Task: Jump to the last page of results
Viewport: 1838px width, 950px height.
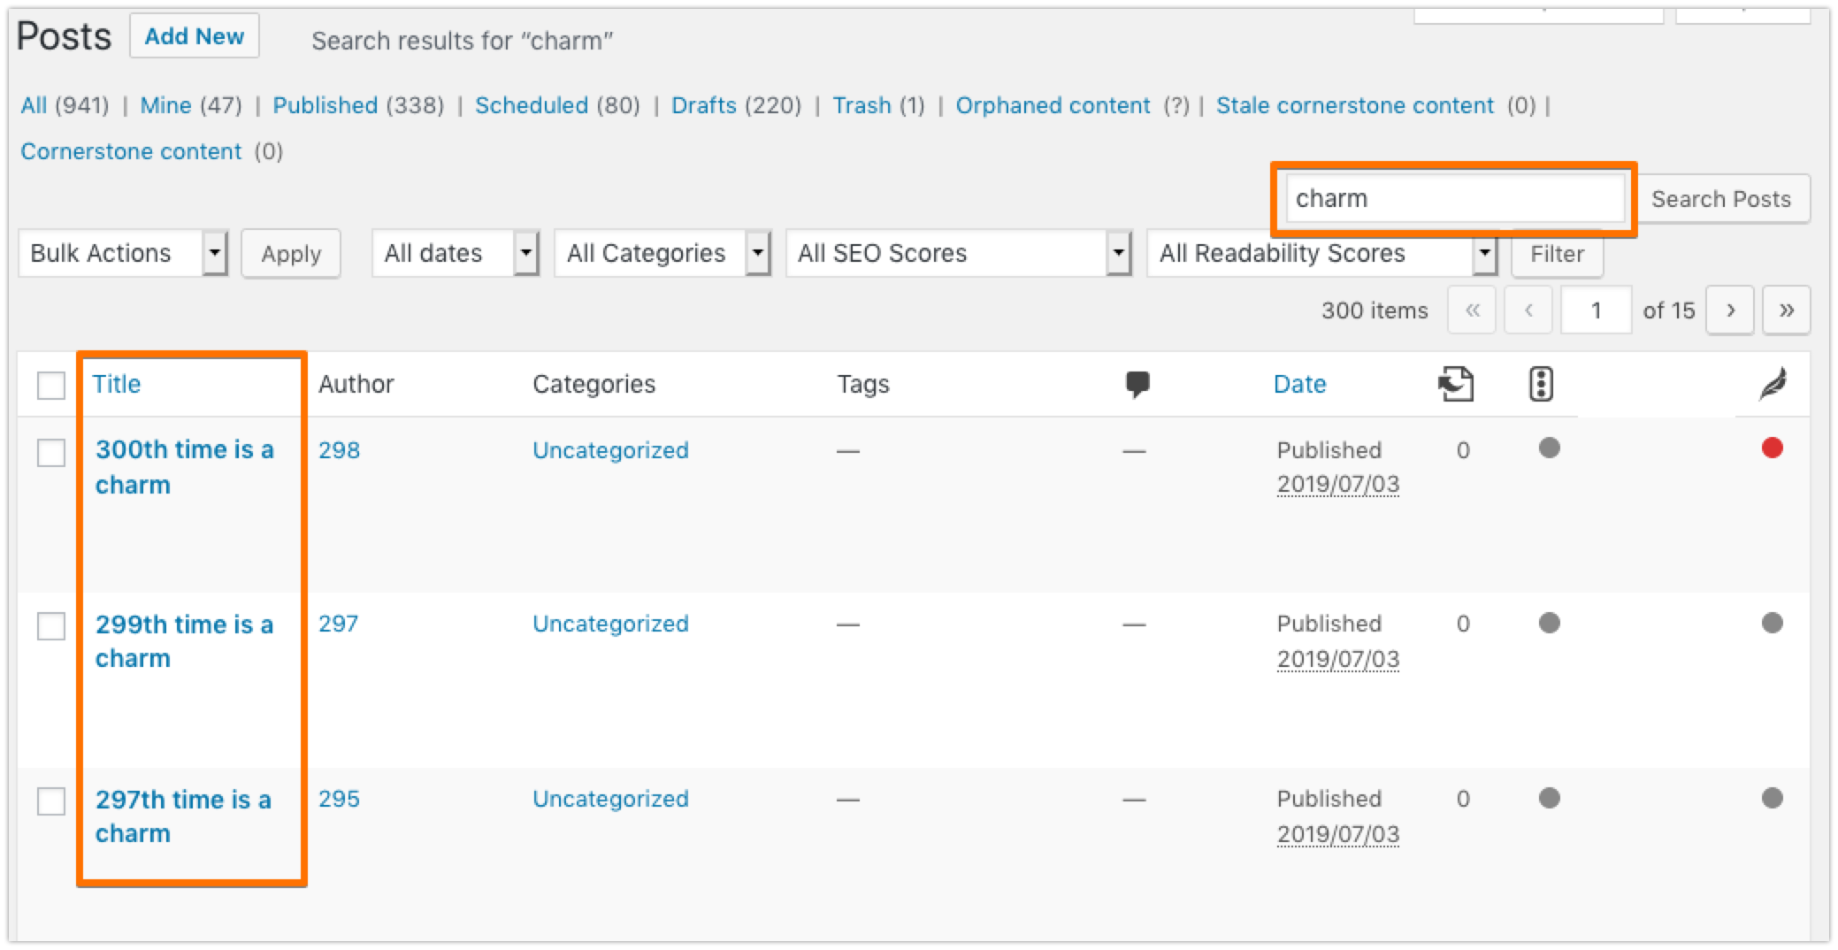Action: click(x=1786, y=310)
